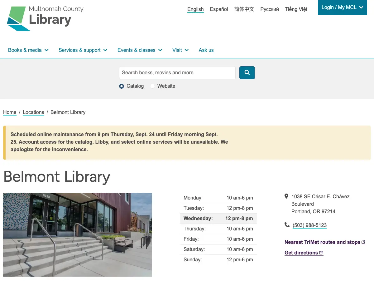Switch language to Русский
Image resolution: width=374 pixels, height=281 pixels.
pyautogui.click(x=270, y=9)
